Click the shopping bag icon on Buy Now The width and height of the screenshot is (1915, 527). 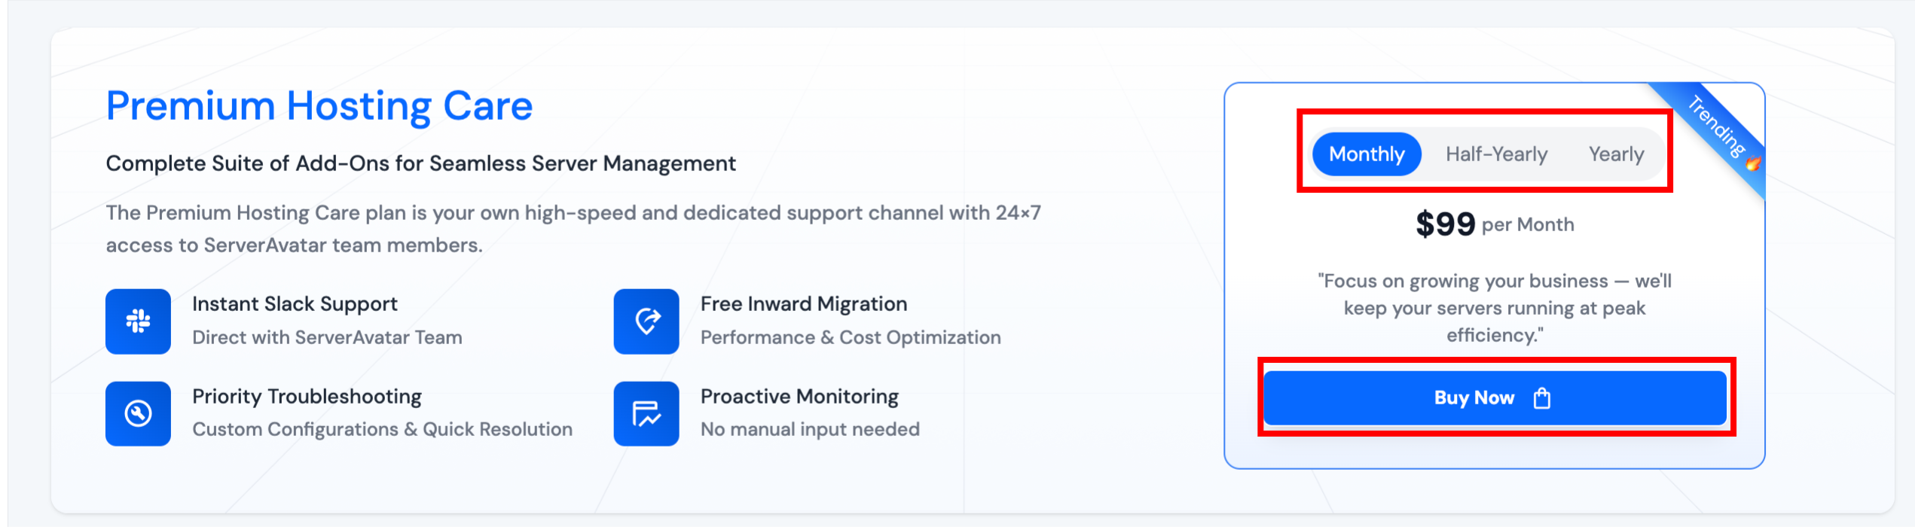(x=1542, y=398)
